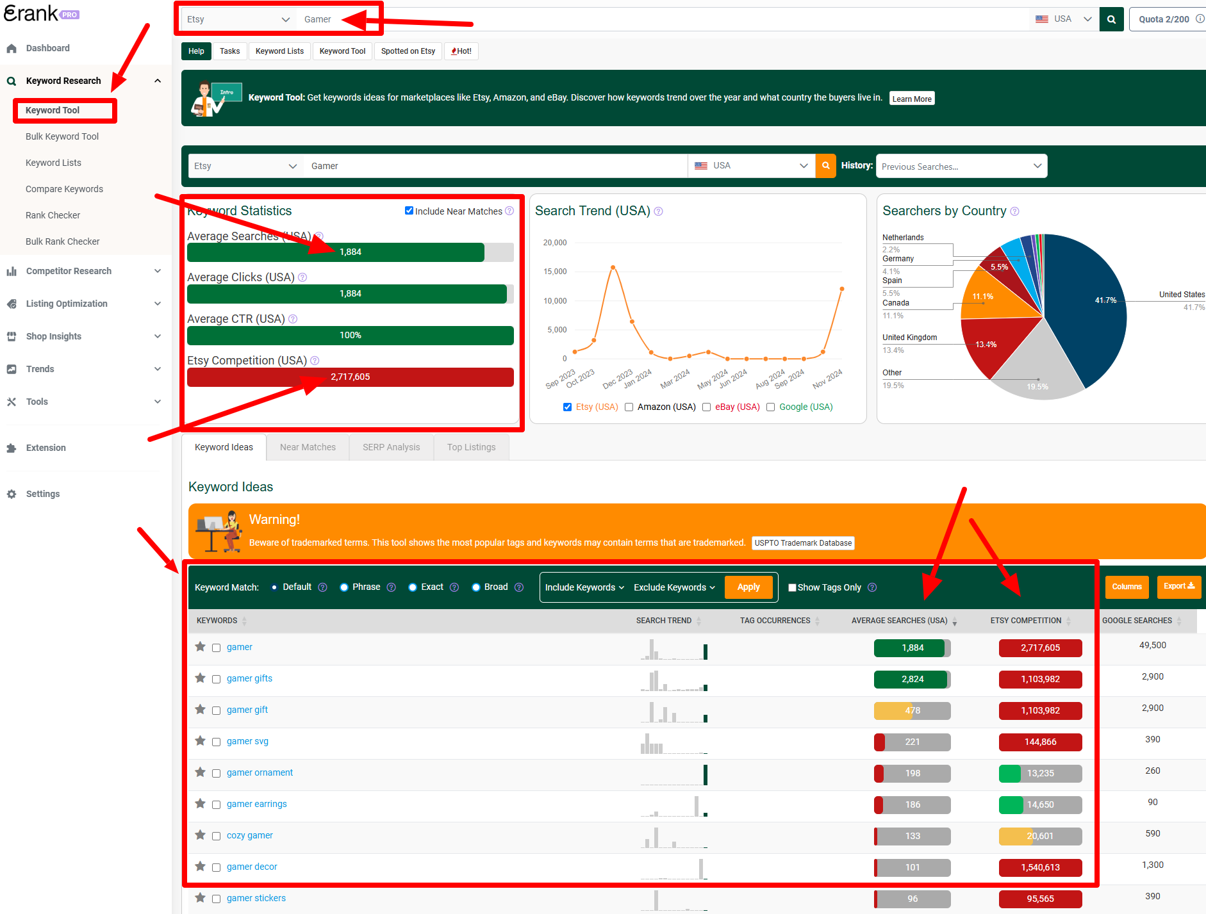
Task: Click the Average CTR 100% bar
Action: [x=351, y=336]
